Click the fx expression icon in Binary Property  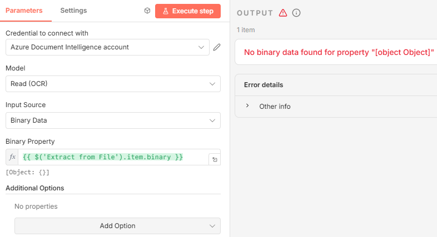tap(13, 158)
